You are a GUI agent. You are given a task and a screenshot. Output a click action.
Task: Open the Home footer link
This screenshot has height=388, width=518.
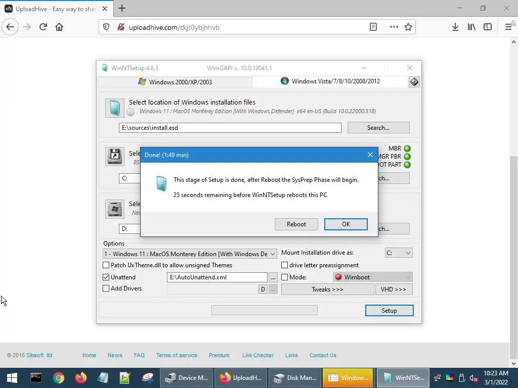89,355
